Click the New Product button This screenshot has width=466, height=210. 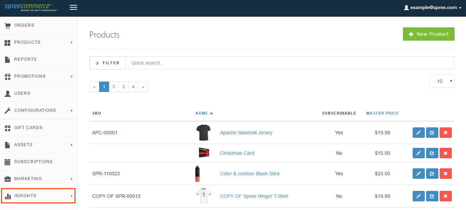coord(429,34)
